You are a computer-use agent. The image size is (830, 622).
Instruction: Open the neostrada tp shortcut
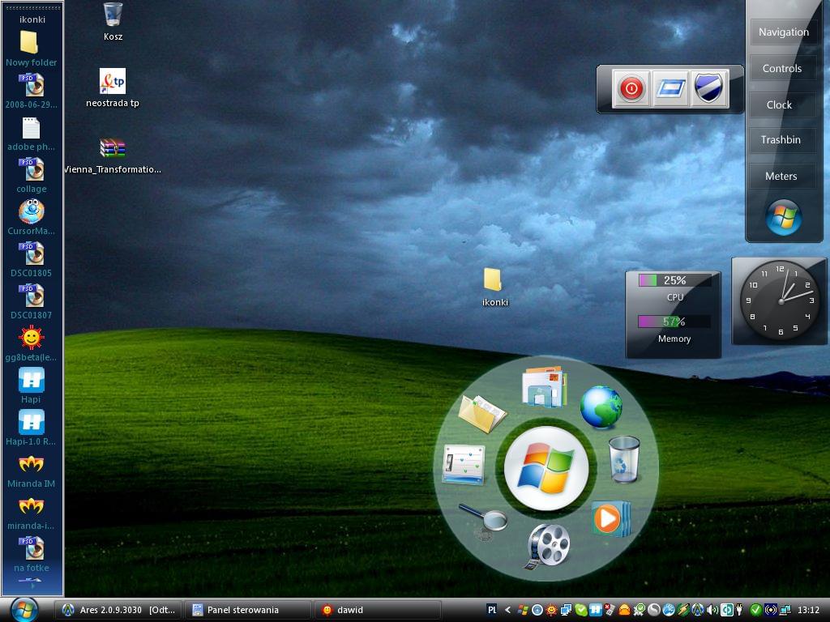(113, 87)
